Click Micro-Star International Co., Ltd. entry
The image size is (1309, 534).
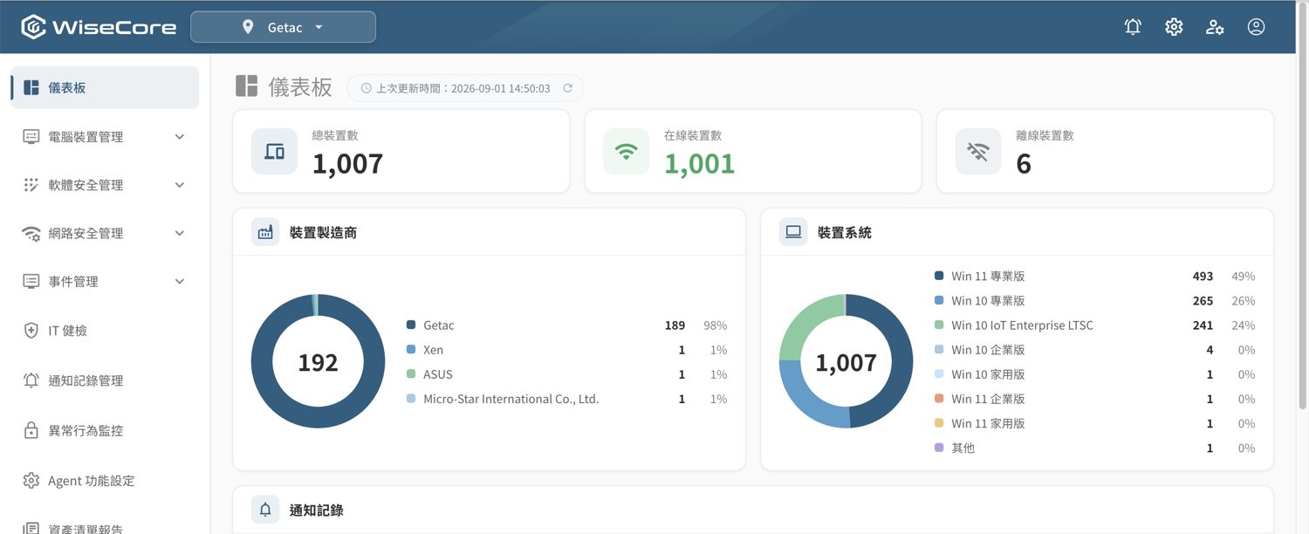pyautogui.click(x=566, y=399)
